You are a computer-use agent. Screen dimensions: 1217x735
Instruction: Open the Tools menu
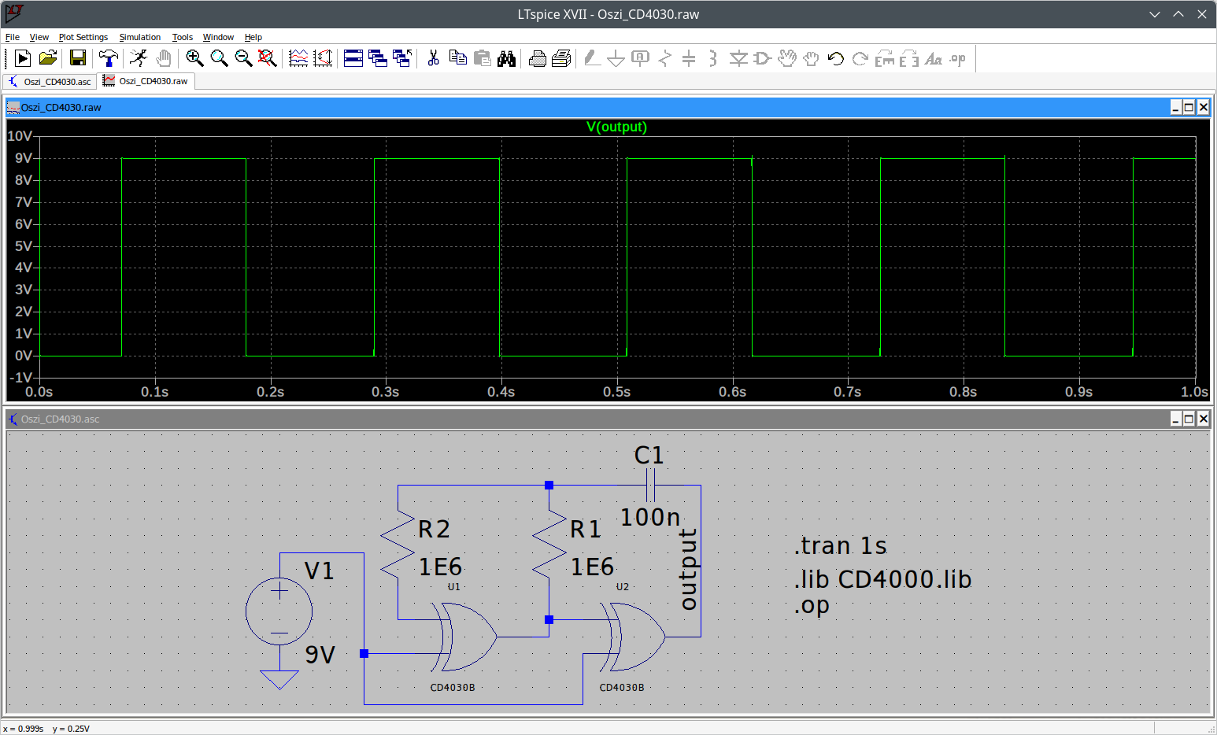click(182, 37)
